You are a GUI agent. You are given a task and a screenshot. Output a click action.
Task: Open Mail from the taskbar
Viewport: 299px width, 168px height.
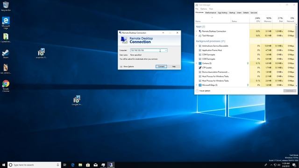tap(95, 165)
